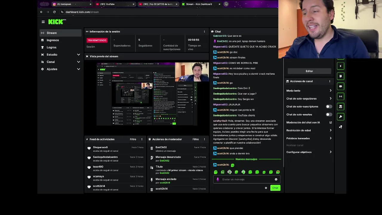Screen dimensions: 382x215
Task: Open chat settings gear icon
Action: point(266,188)
